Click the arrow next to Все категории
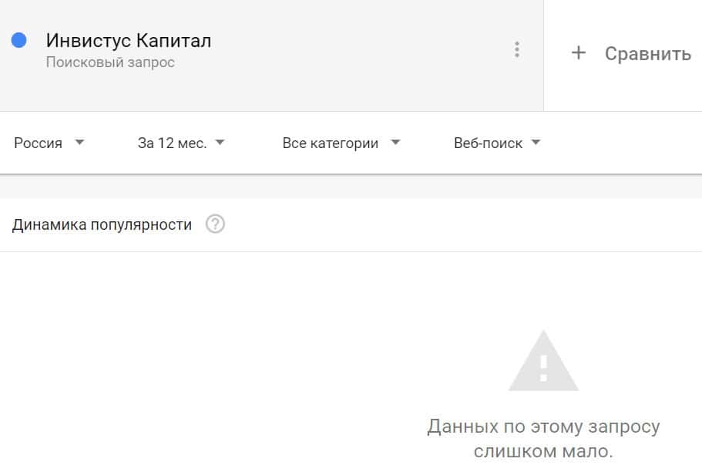The height and width of the screenshot is (472, 702). tap(395, 143)
